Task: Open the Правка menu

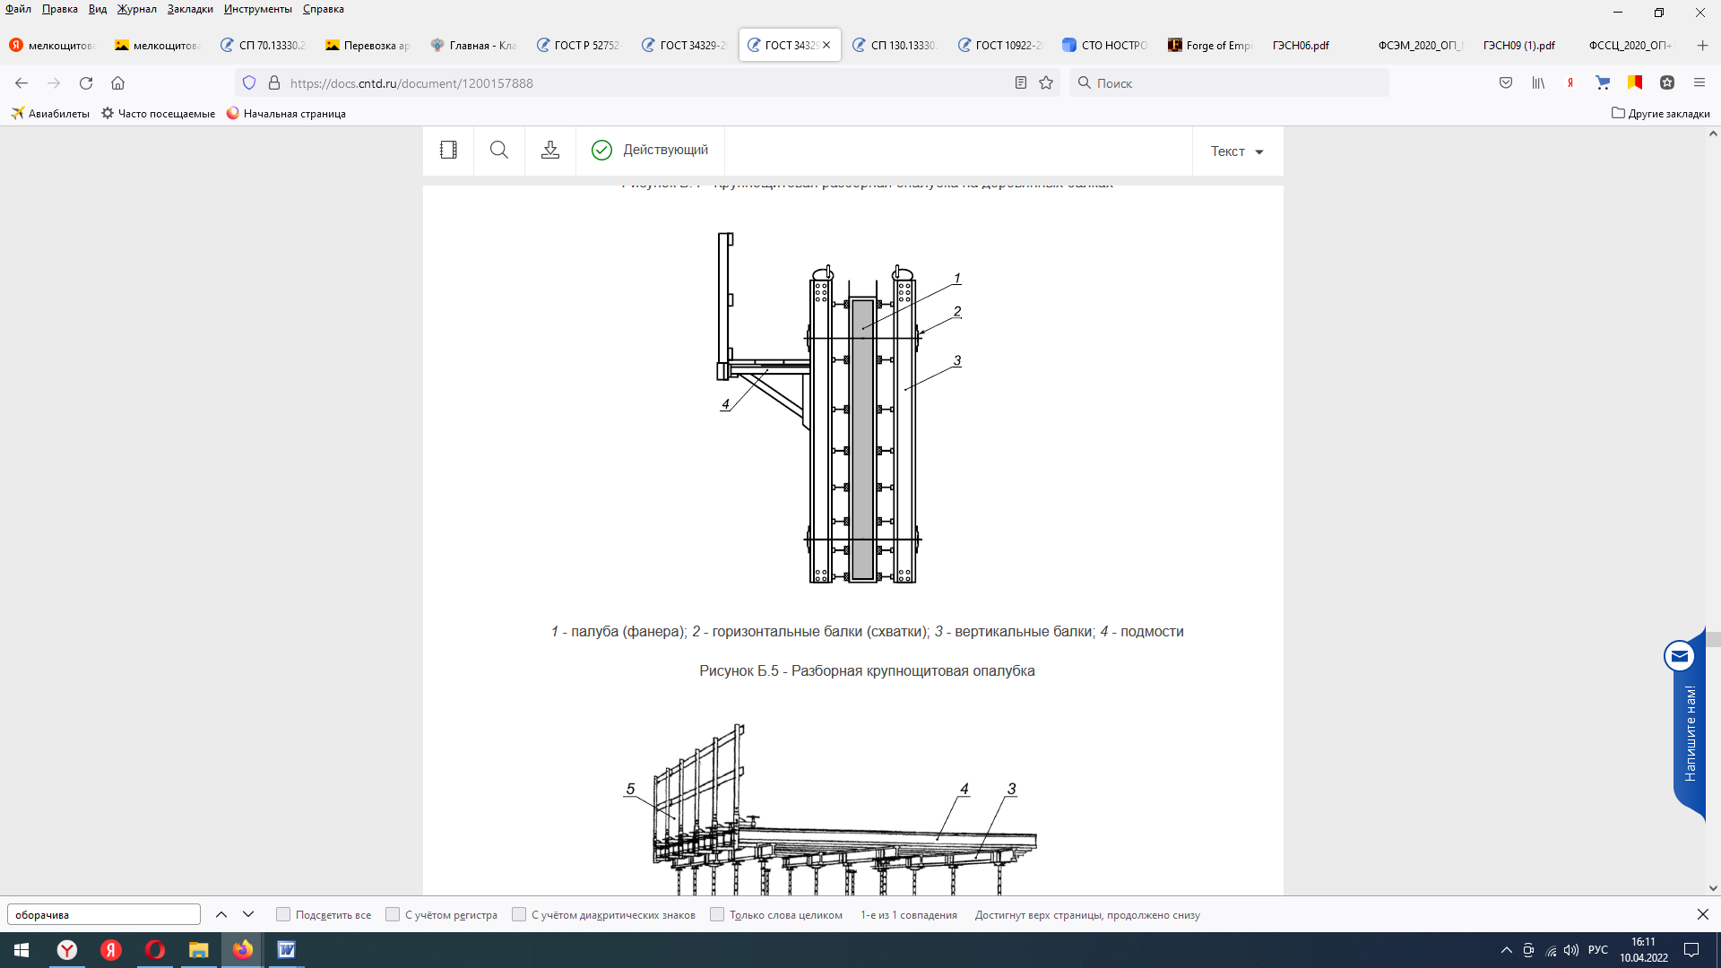Action: tap(59, 9)
